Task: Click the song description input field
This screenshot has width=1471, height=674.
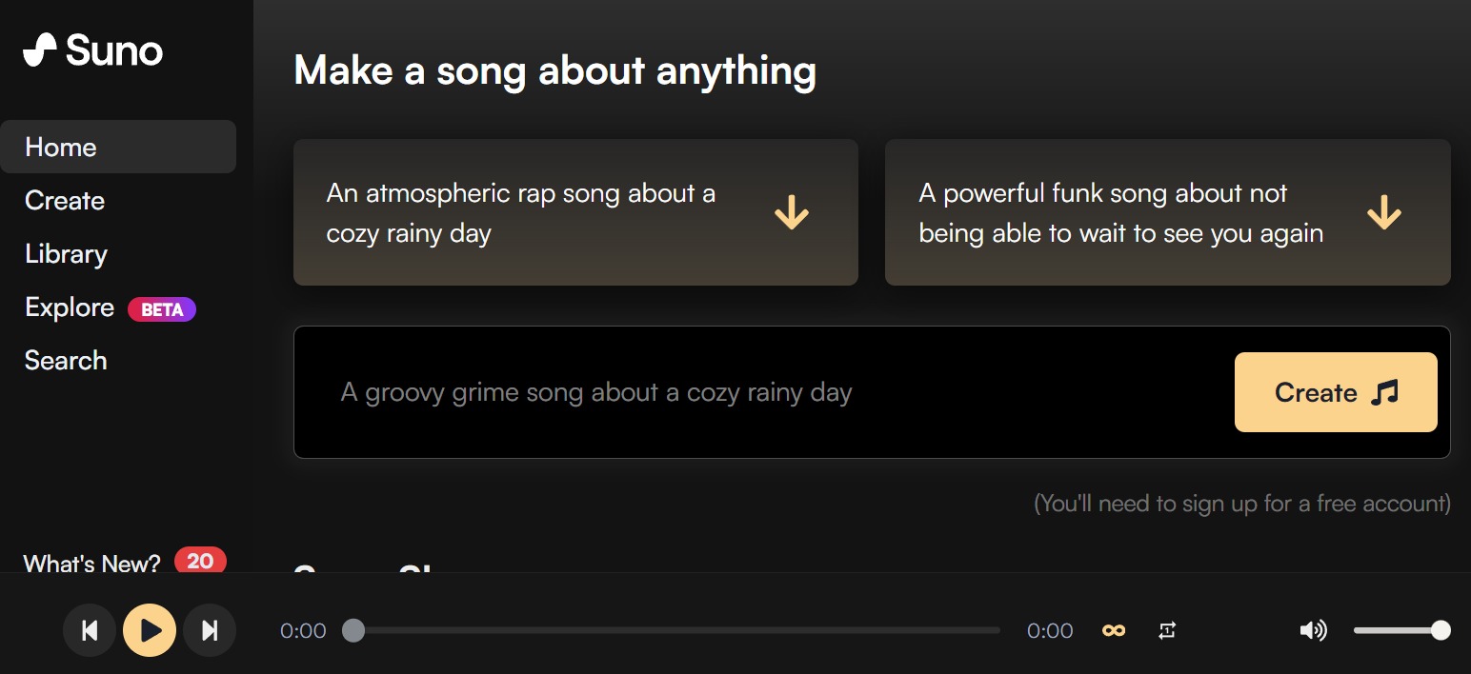Action: (762, 392)
